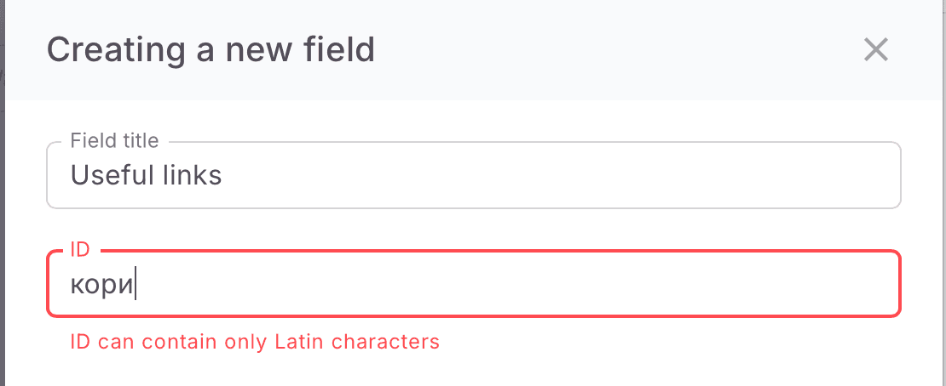Image resolution: width=946 pixels, height=386 pixels.
Task: Focus the ID input with red border
Action: pyautogui.click(x=473, y=285)
